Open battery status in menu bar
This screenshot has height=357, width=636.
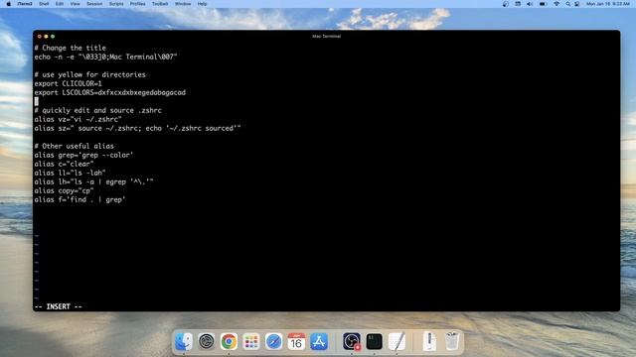543,4
